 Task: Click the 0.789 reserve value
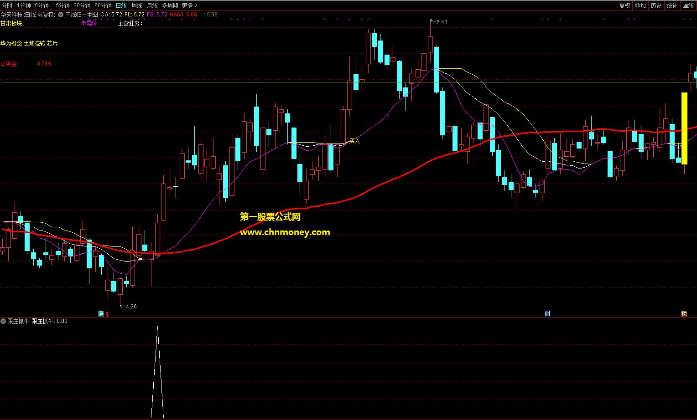pyautogui.click(x=44, y=63)
